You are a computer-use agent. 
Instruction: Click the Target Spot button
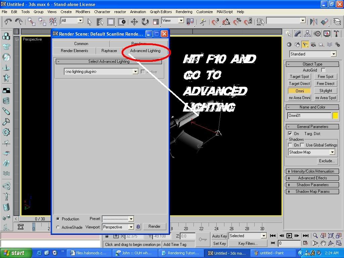(x=299, y=77)
